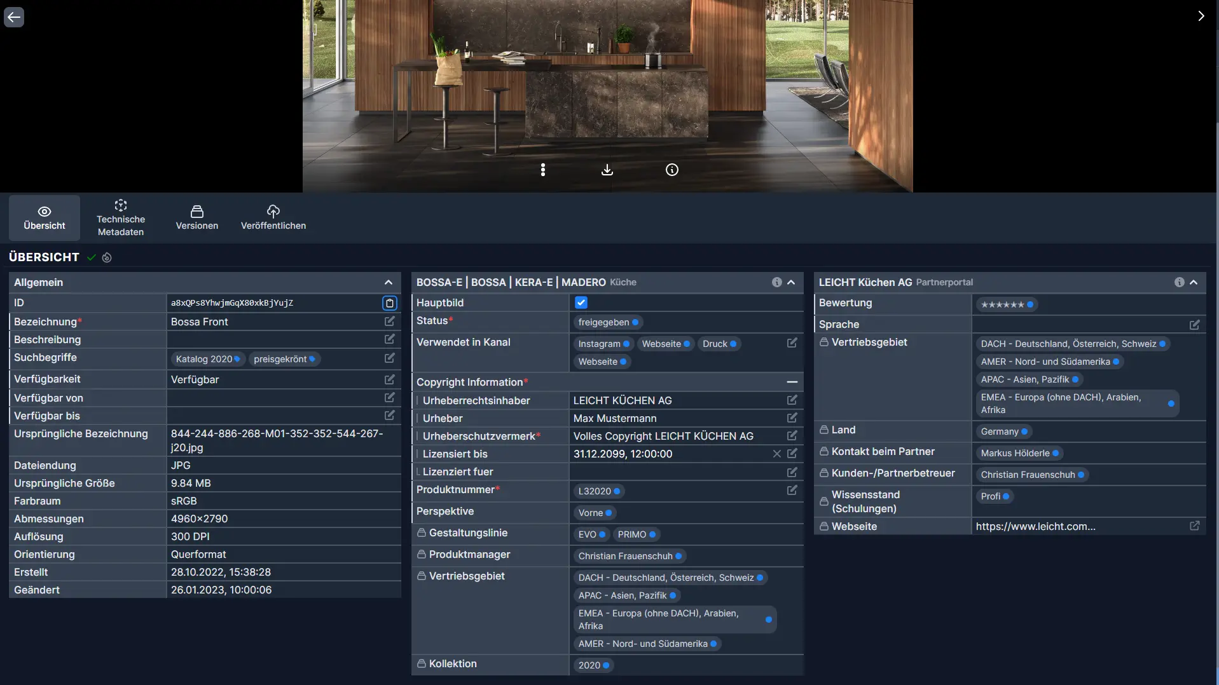Collapse the Copyright Information section

click(x=792, y=382)
